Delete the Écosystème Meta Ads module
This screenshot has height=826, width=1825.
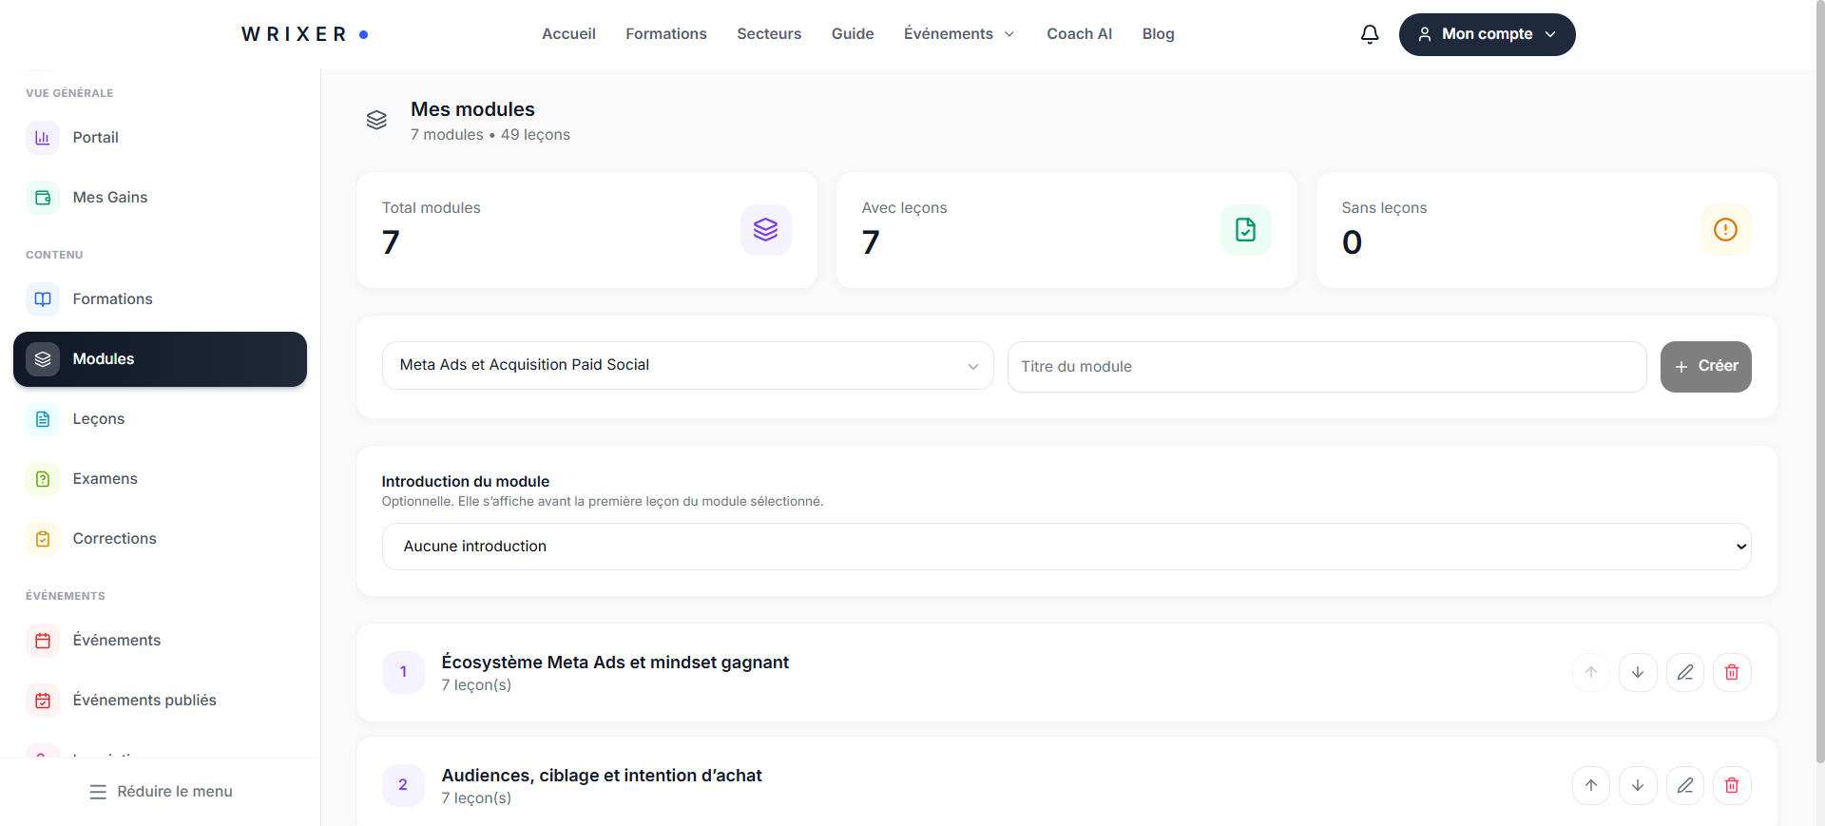coord(1732,672)
